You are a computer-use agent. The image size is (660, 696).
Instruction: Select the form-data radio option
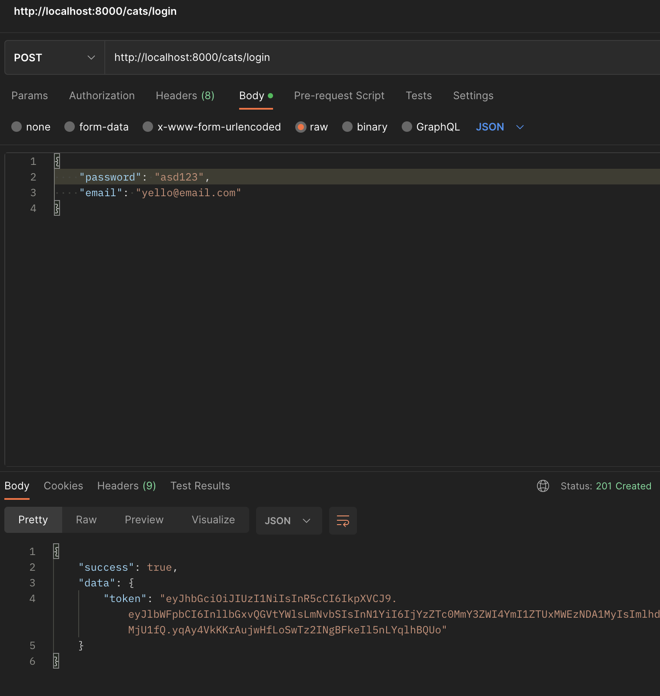coord(70,127)
